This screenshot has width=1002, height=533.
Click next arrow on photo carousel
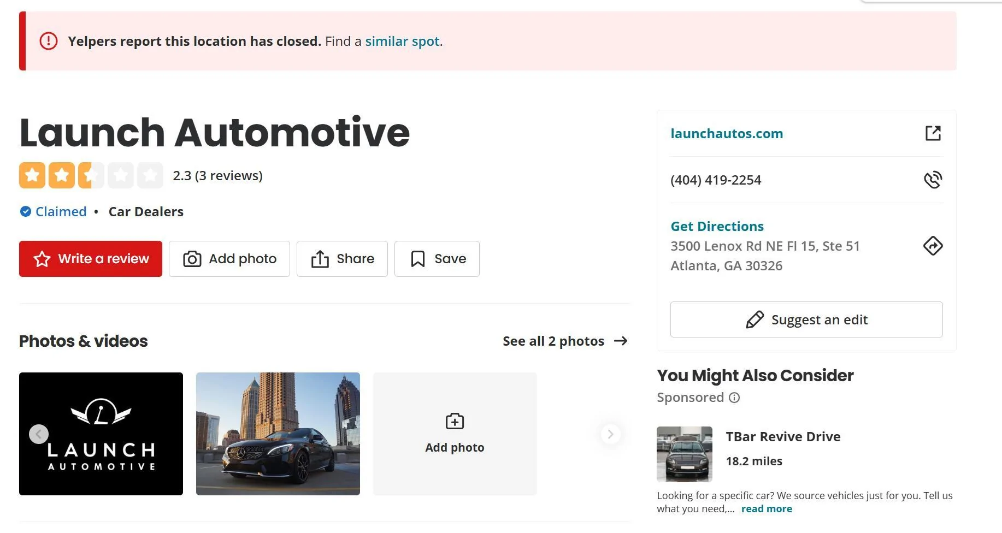click(610, 434)
